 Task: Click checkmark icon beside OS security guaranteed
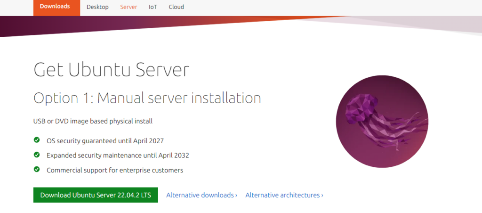(x=37, y=140)
